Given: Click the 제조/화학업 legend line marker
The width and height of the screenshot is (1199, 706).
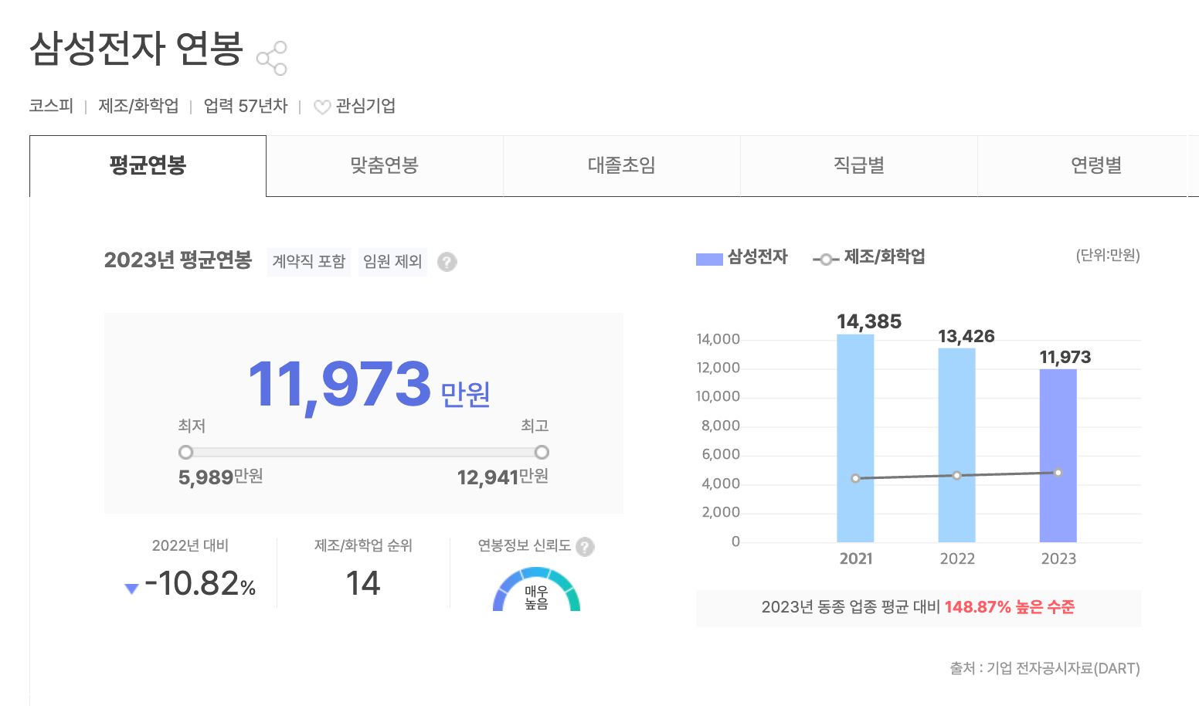Looking at the screenshot, I should pos(826,260).
